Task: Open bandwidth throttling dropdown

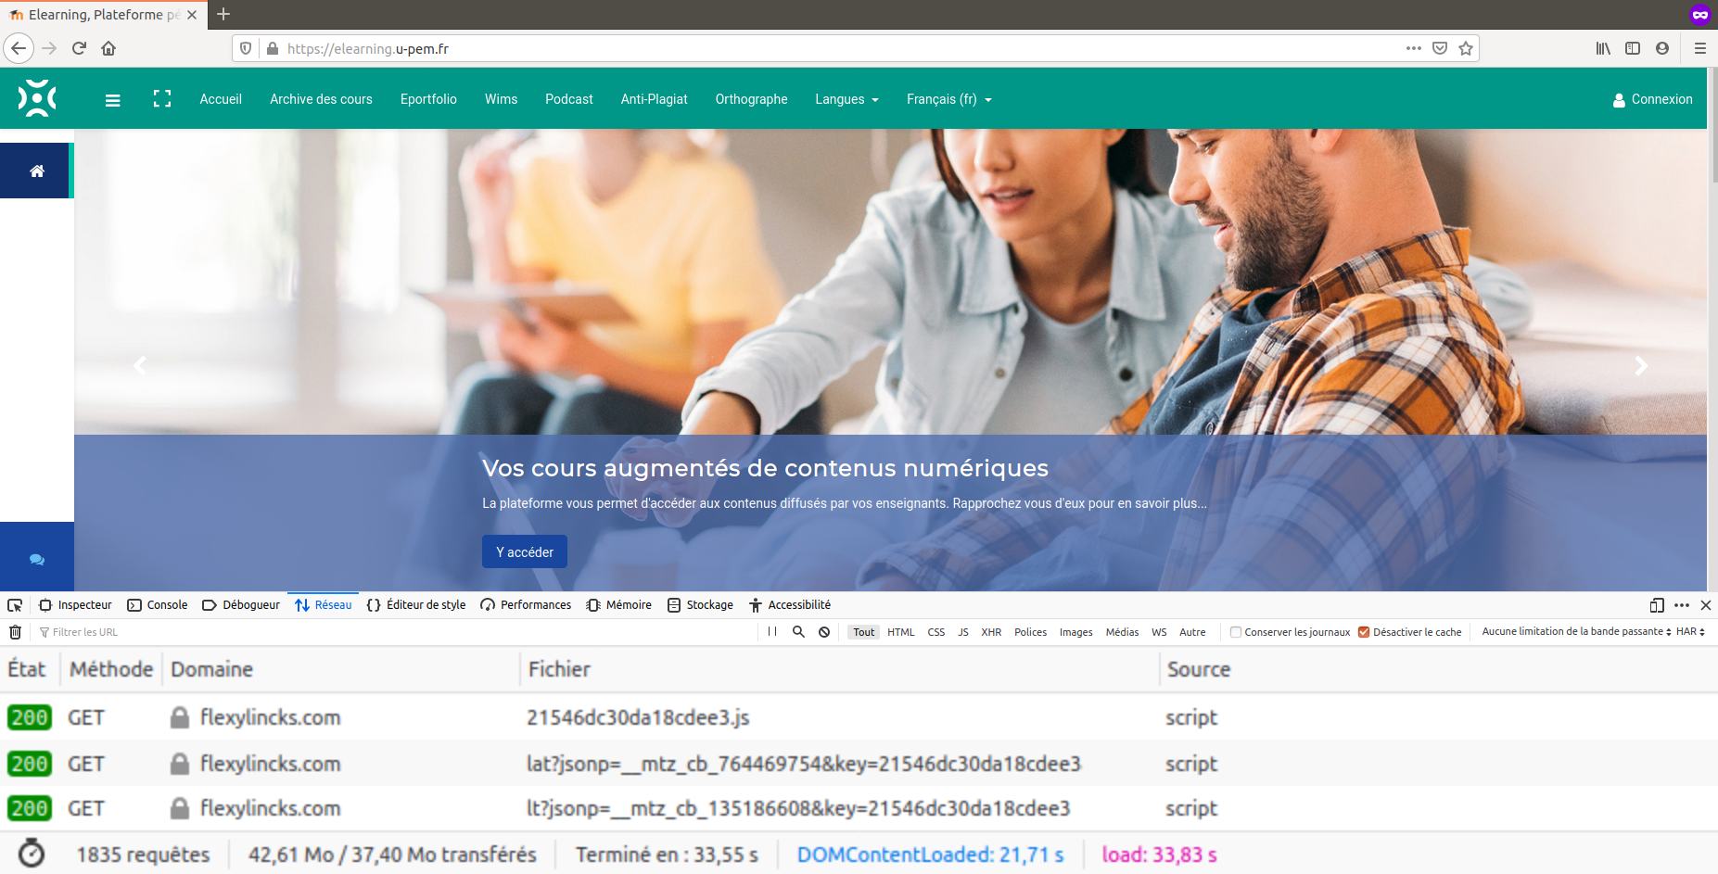Action: tap(1575, 632)
